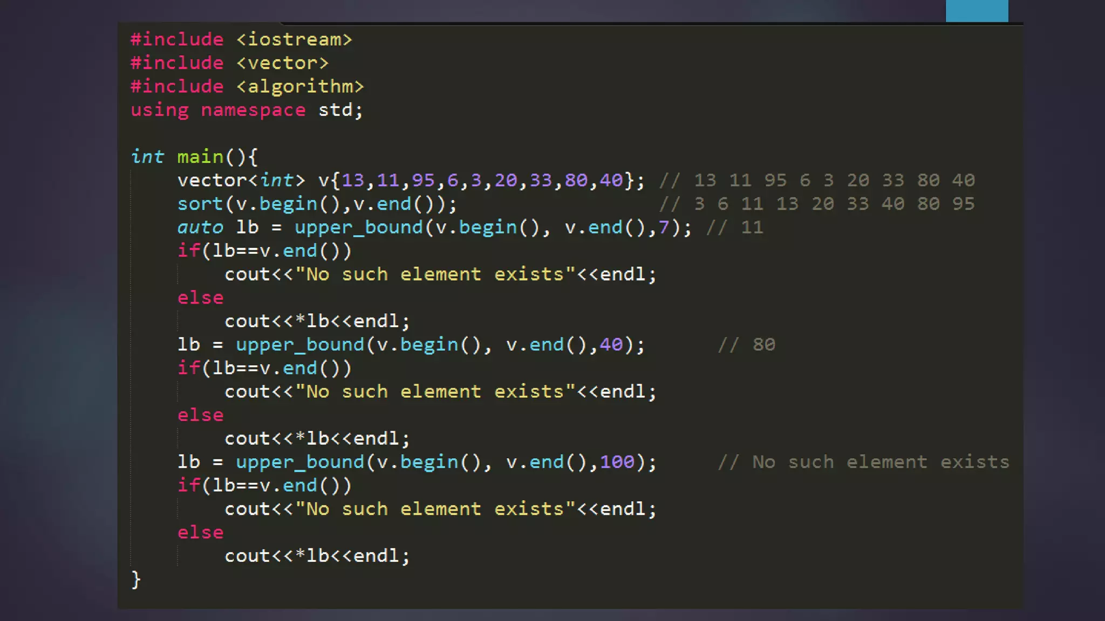Click the '// 80' comment
1105x621 pixels.
point(746,344)
